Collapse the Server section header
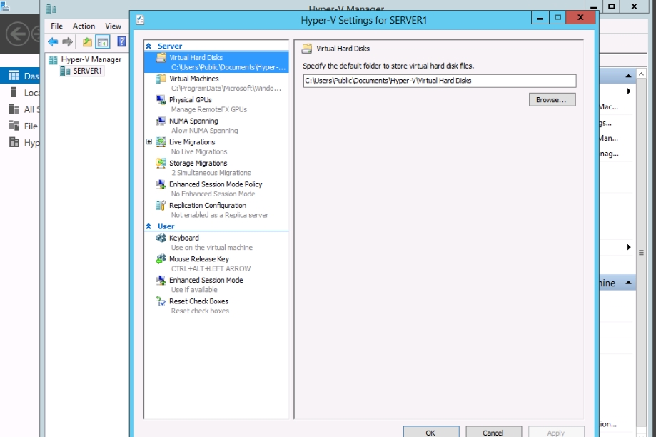The height and width of the screenshot is (437, 656). 148,46
